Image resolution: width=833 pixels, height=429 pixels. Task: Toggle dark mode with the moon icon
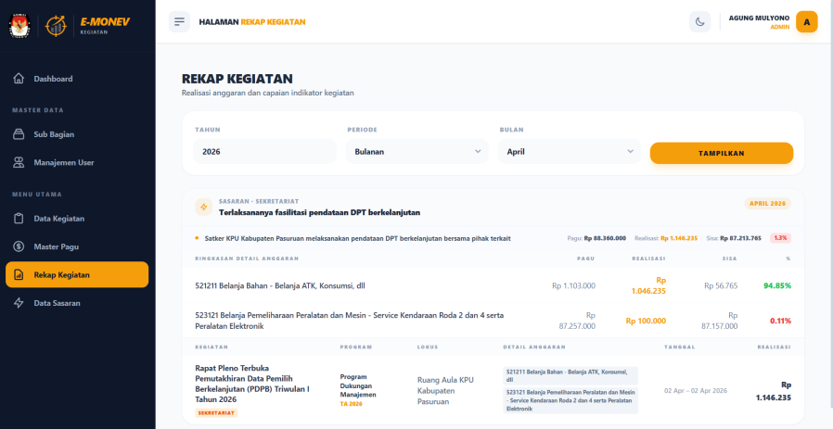[700, 21]
